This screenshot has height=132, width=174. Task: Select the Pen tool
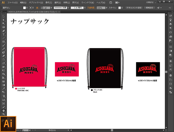pos(4,31)
